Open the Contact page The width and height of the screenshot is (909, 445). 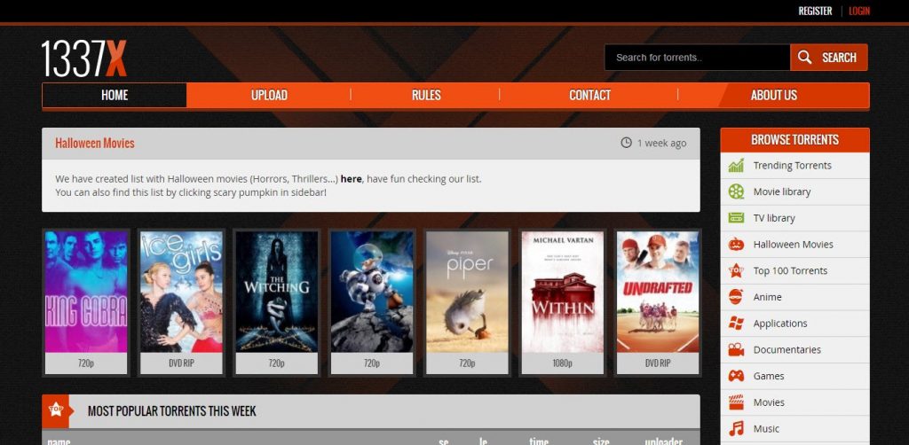pos(589,95)
